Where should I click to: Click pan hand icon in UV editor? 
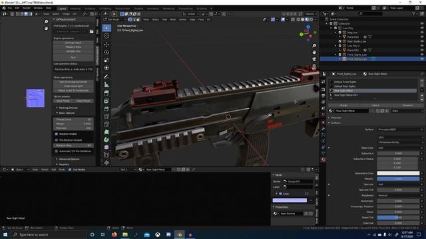click(x=46, y=28)
